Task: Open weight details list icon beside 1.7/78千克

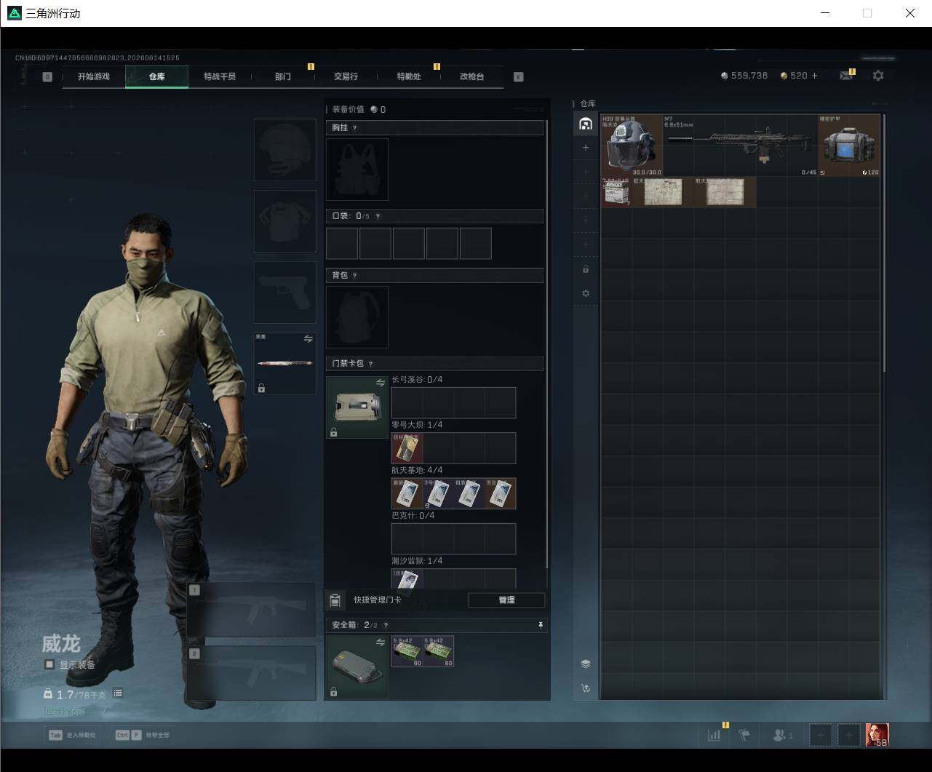Action: coord(118,693)
